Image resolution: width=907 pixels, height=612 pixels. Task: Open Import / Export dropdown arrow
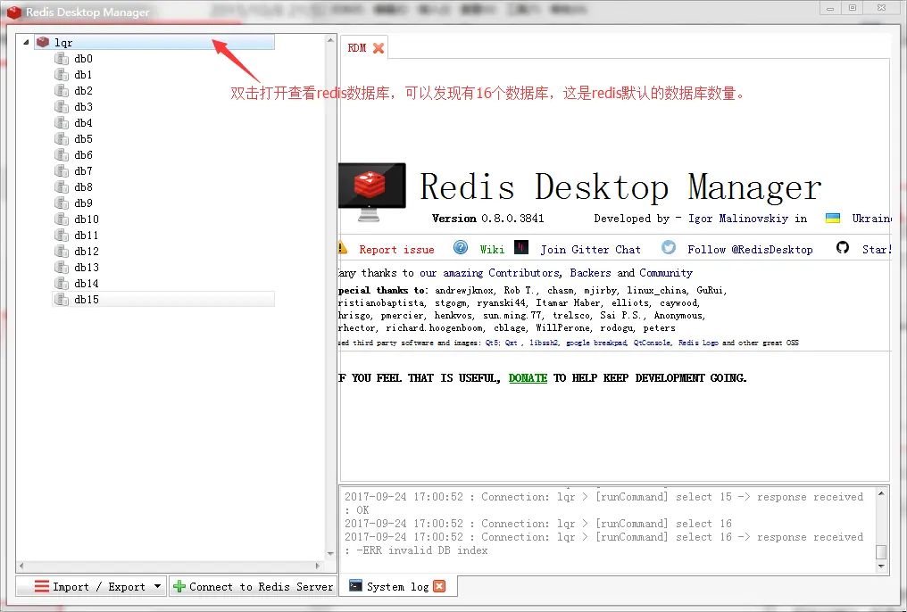click(157, 586)
